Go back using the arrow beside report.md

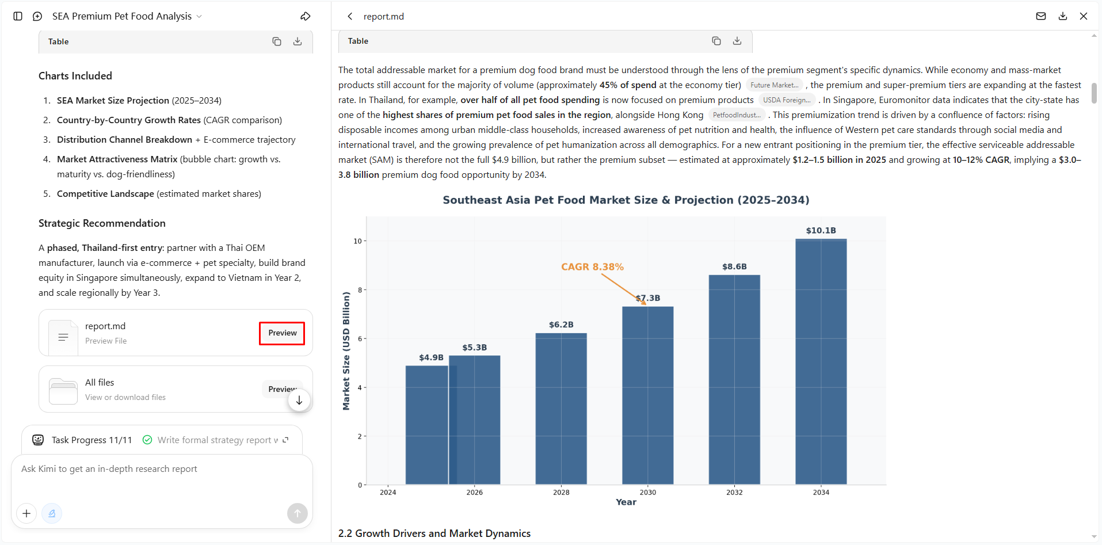click(350, 16)
